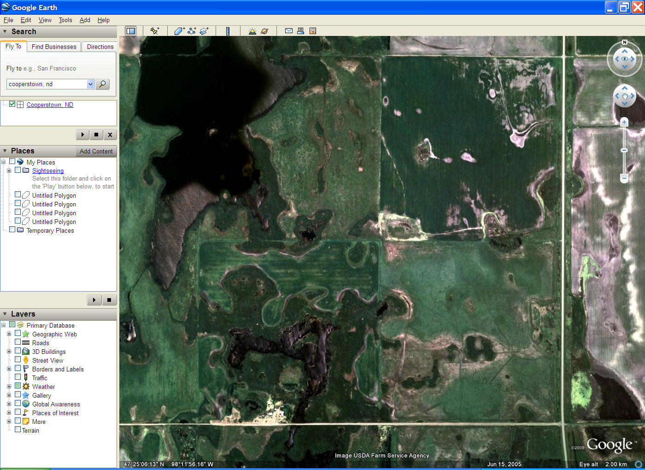Click the eye Look joystick center
This screenshot has width=645, height=470.
pyautogui.click(x=625, y=59)
